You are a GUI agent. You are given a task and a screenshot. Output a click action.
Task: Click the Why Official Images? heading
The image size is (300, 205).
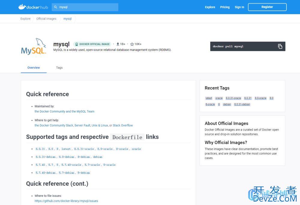click(x=226, y=143)
